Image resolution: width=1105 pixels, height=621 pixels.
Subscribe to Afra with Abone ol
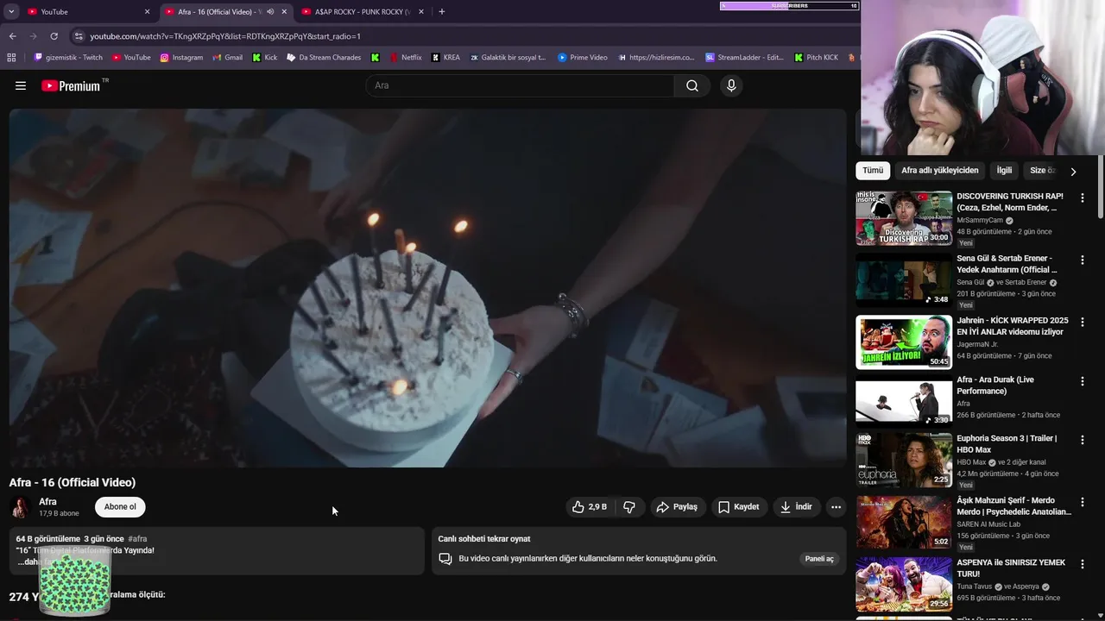point(120,507)
